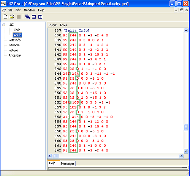This screenshot has width=190, height=176.
Task: Click the value 99 on line 339
Action: pyautogui.click(x=65, y=40)
